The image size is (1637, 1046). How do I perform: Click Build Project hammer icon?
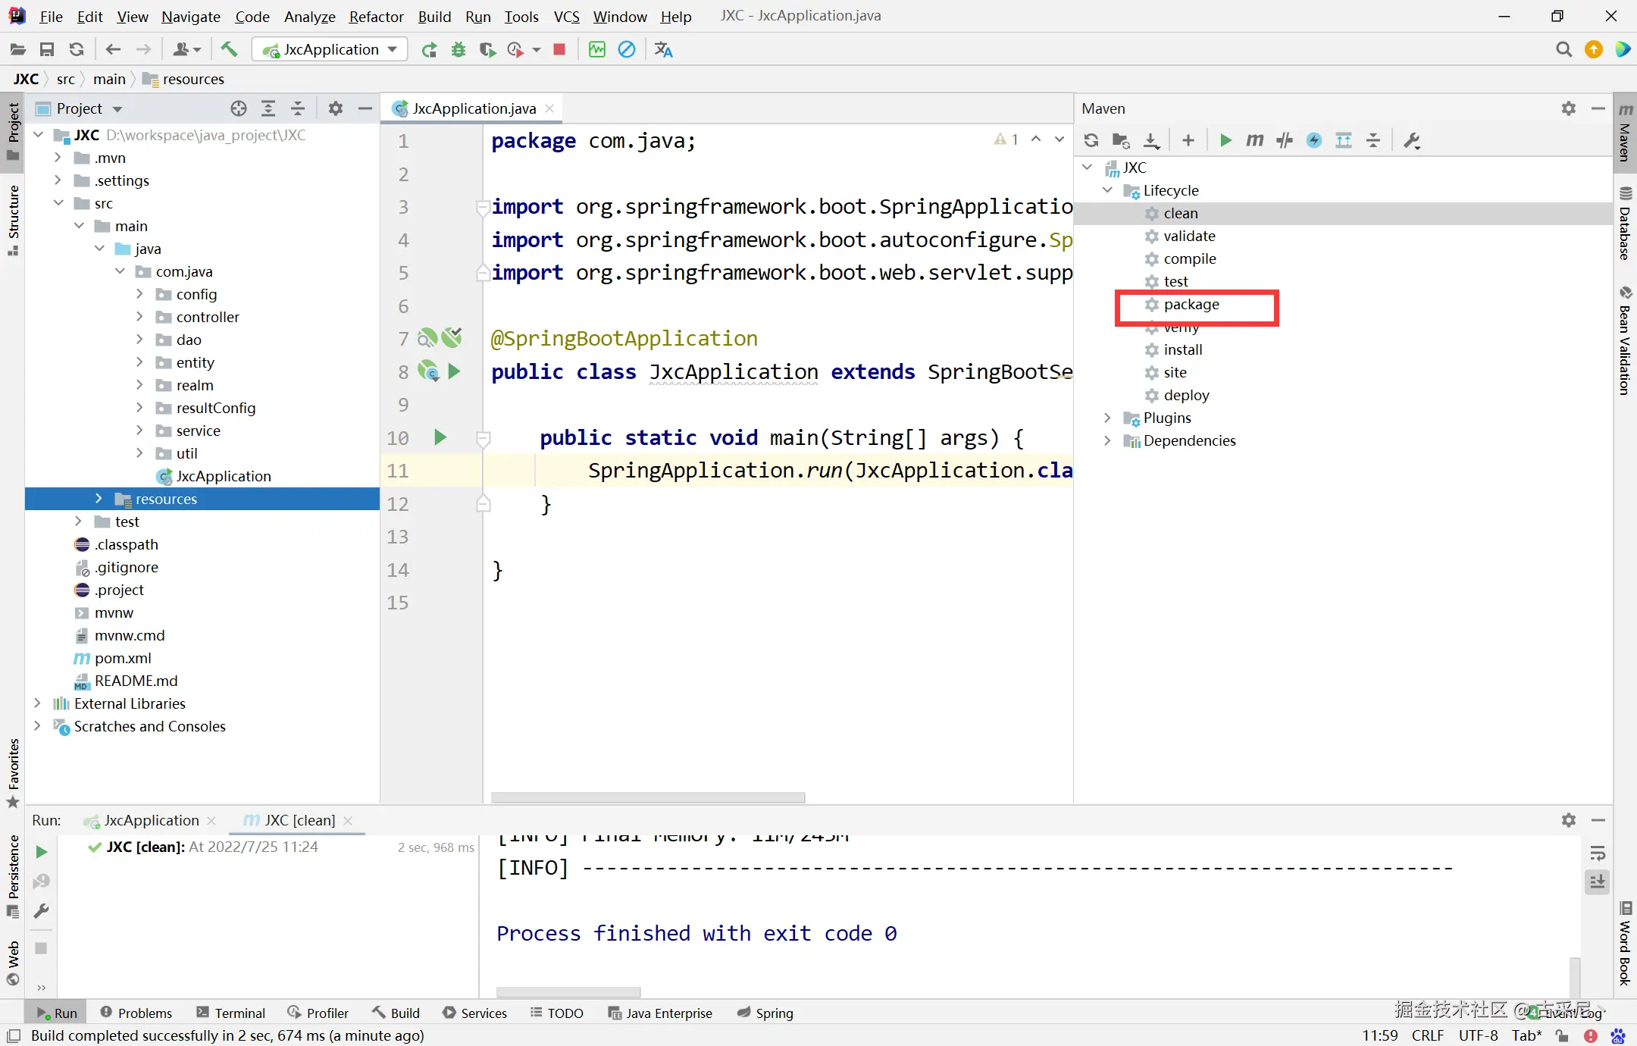click(x=229, y=49)
